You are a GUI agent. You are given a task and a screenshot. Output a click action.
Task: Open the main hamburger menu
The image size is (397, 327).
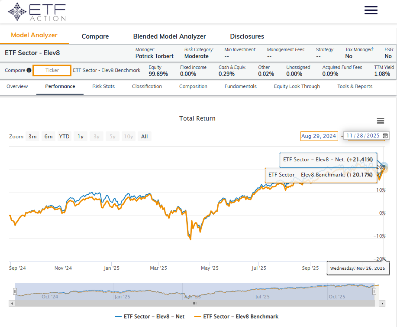coord(371,10)
